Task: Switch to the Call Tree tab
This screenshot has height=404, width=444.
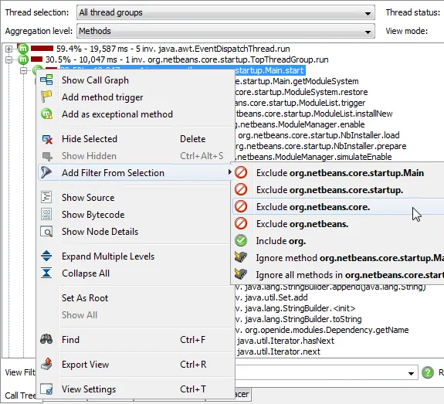Action: (x=20, y=396)
